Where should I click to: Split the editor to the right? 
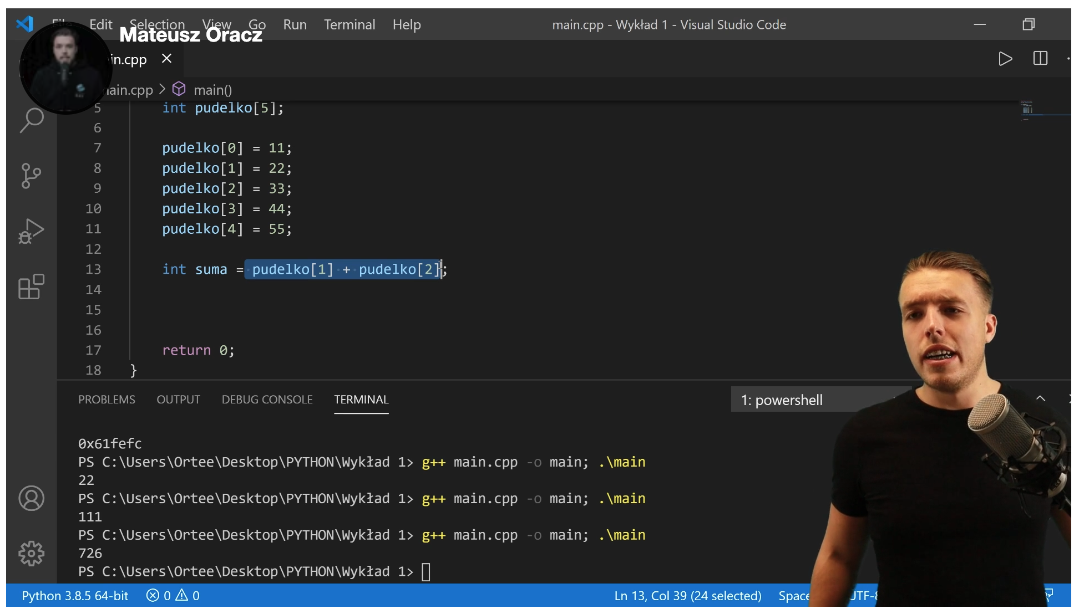(x=1040, y=58)
